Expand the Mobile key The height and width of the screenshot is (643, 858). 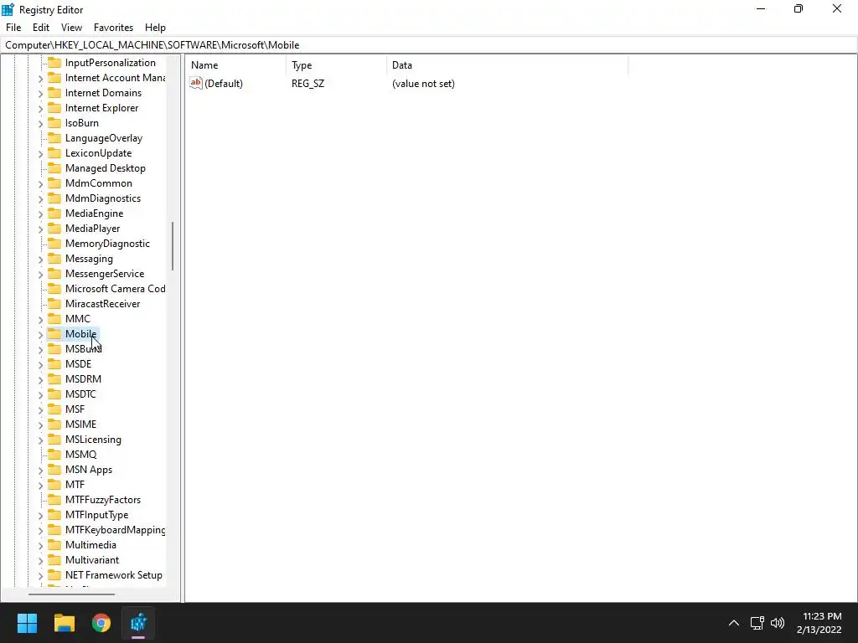(40, 335)
